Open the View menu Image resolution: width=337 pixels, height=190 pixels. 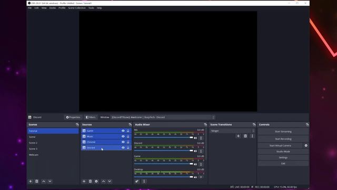click(x=44, y=8)
